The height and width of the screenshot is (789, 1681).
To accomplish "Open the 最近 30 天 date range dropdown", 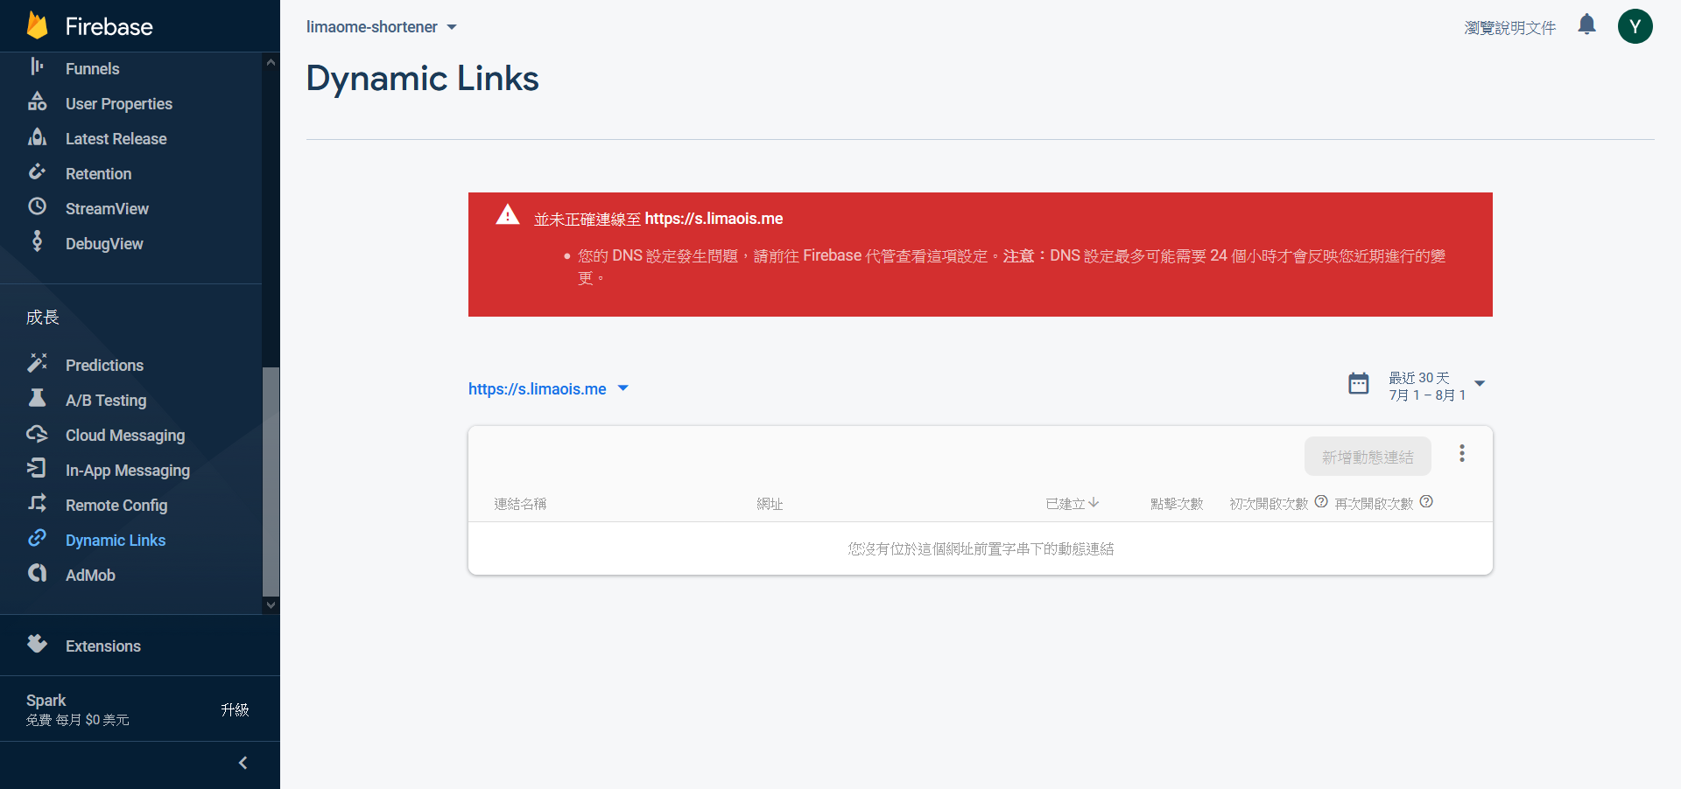I will pos(1436,386).
